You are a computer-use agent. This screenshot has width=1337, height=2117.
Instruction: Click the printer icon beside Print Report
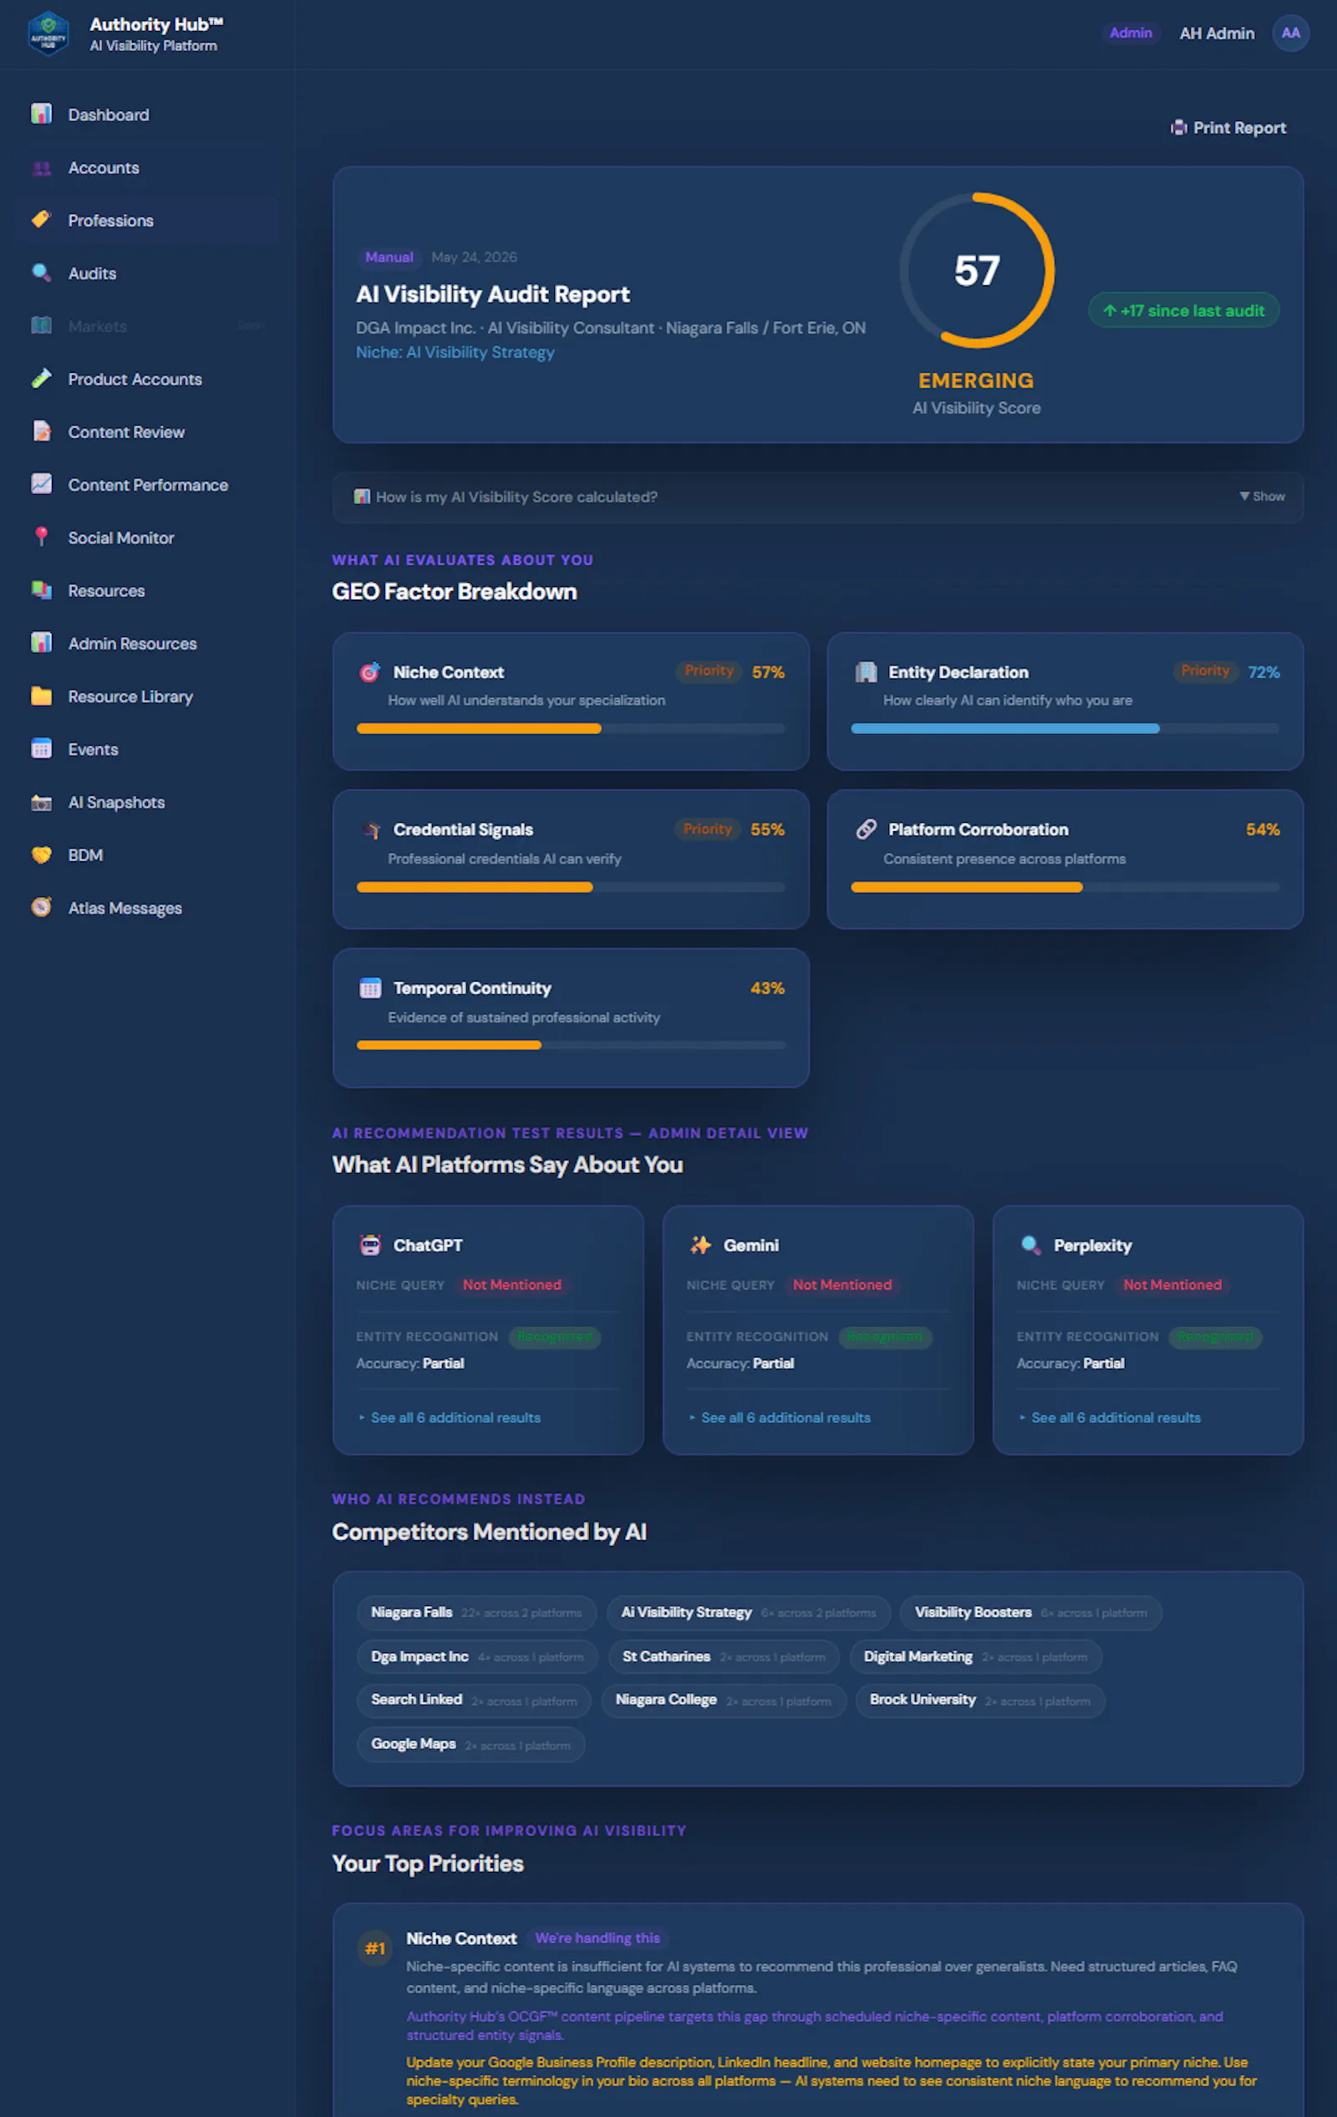pyautogui.click(x=1179, y=129)
